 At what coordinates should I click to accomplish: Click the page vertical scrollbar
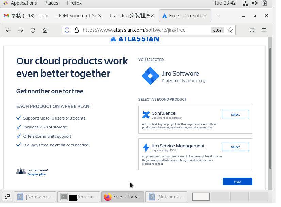[270, 108]
